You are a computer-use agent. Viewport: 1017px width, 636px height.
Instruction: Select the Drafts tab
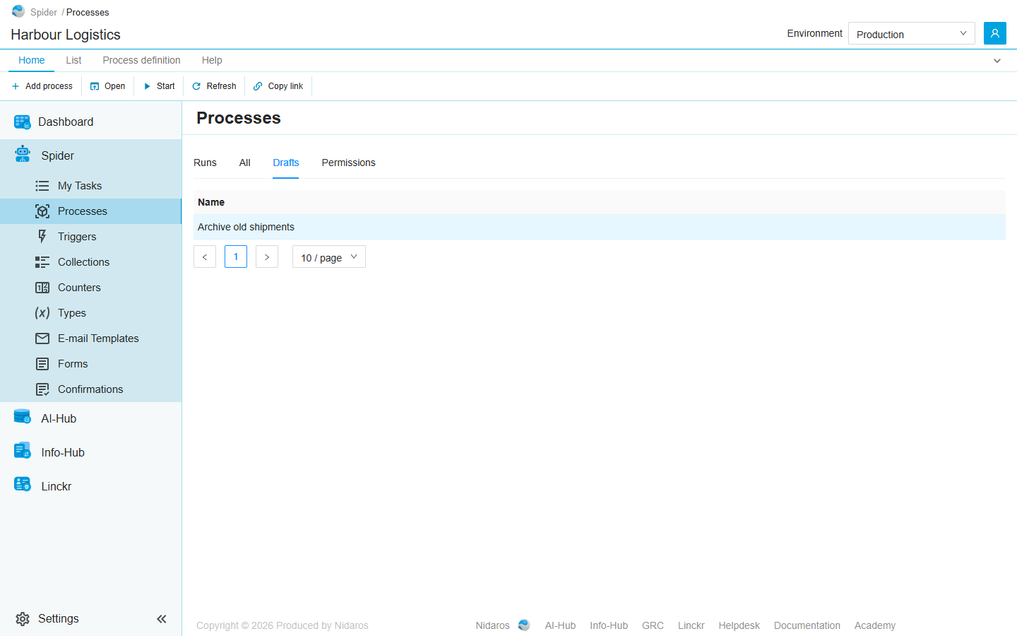pos(286,163)
